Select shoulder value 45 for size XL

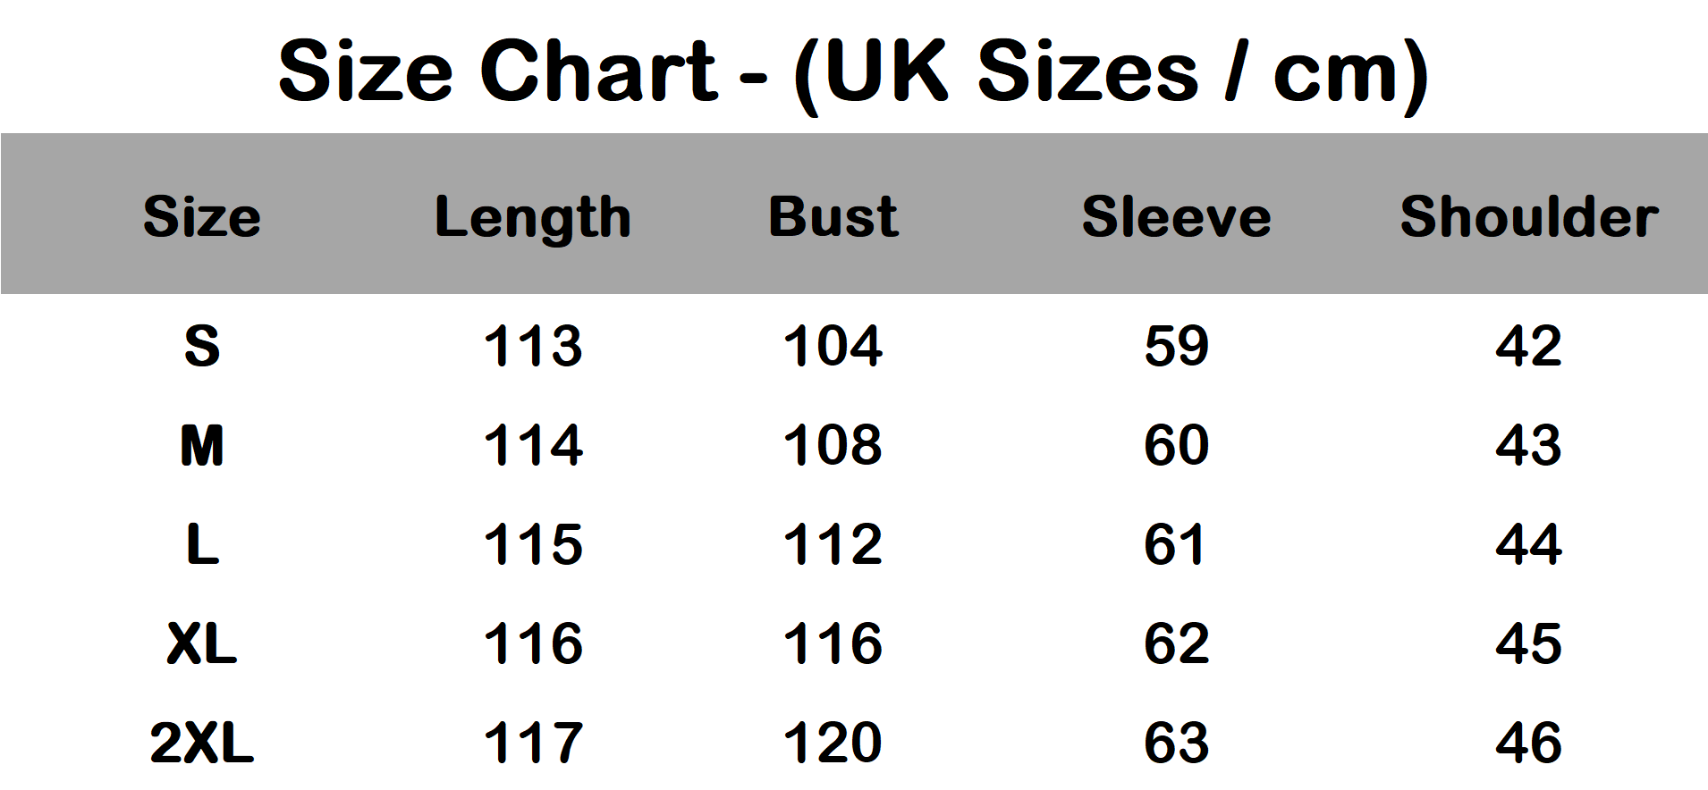(1529, 643)
